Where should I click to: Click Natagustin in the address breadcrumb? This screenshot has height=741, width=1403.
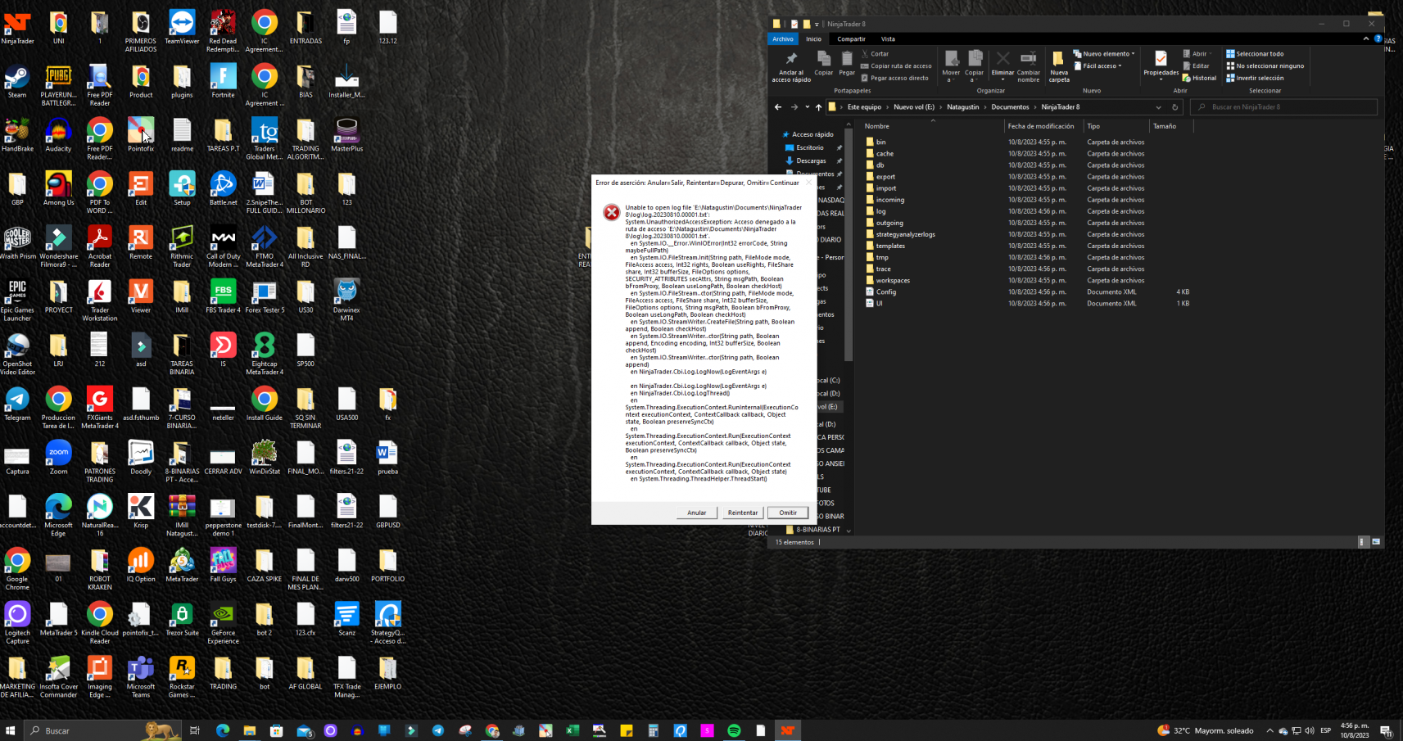pyautogui.click(x=963, y=107)
